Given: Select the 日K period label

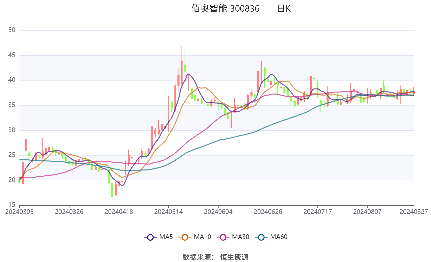Looking at the screenshot, I should tap(284, 9).
